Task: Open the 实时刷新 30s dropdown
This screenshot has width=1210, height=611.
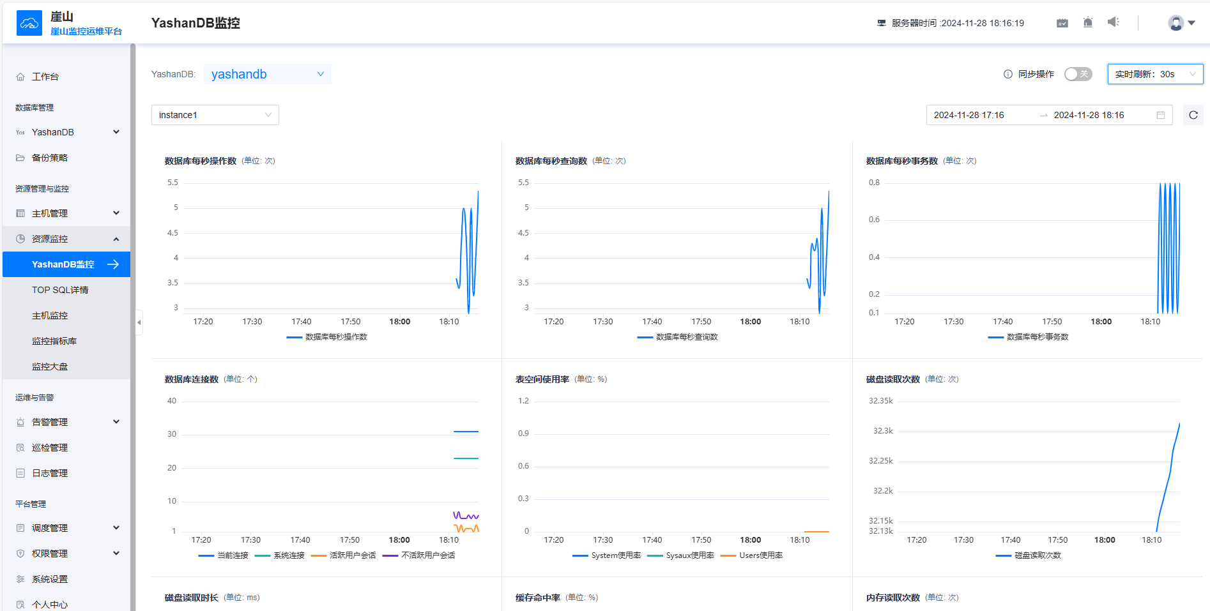Action: click(1155, 74)
